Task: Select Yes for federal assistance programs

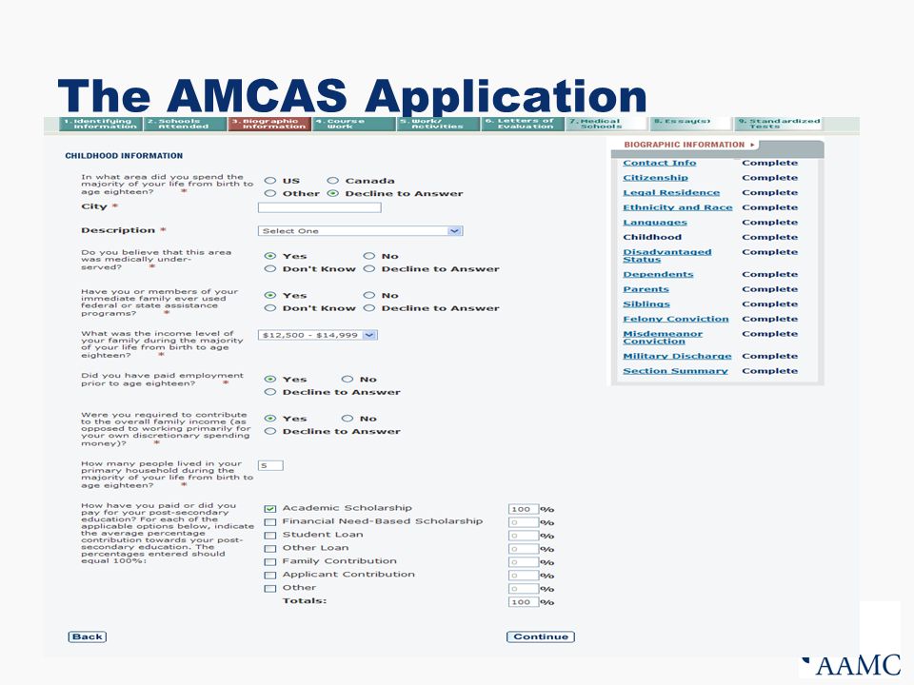Action: pyautogui.click(x=269, y=295)
